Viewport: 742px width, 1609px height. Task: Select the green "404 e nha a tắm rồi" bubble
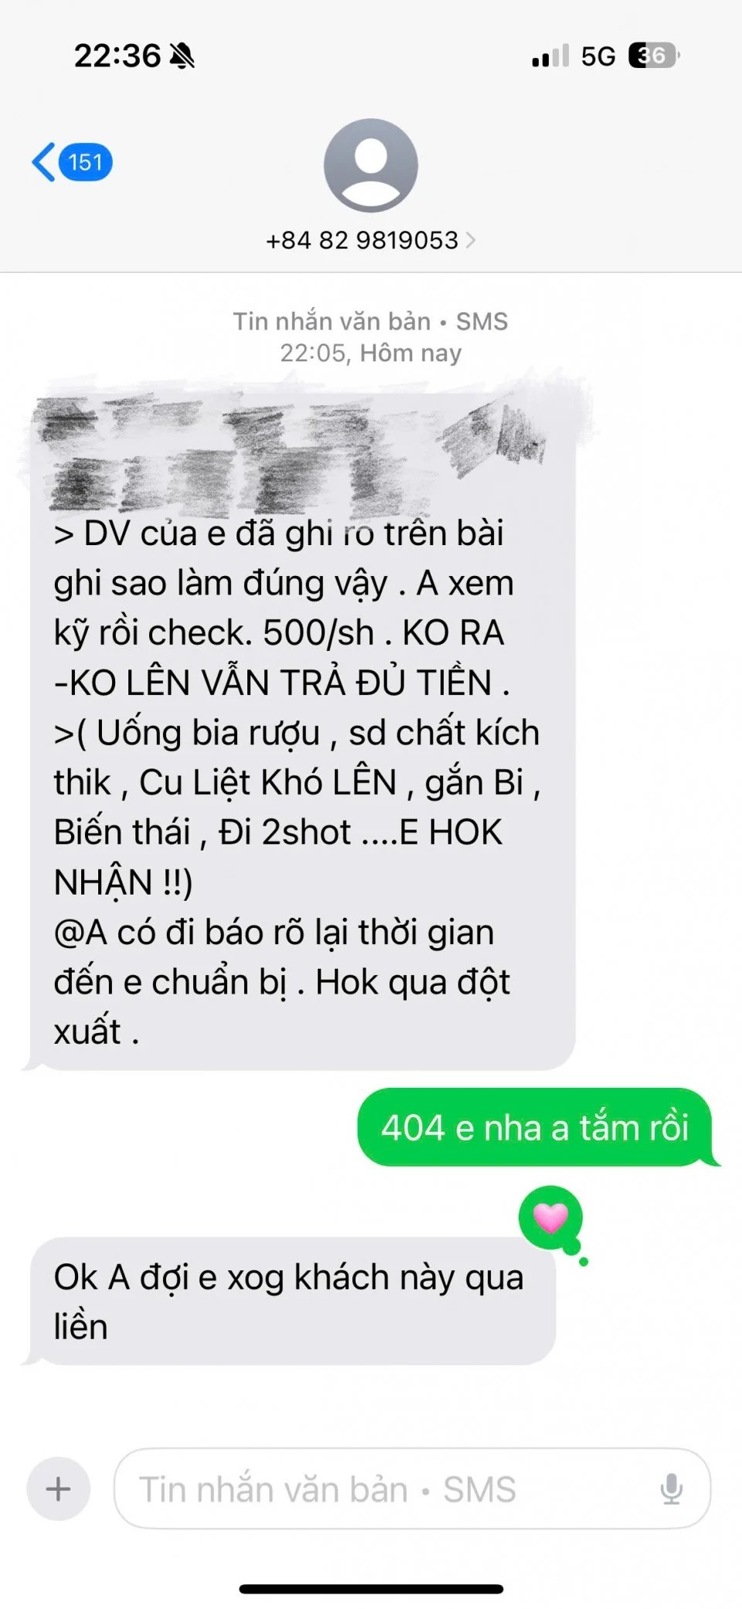pyautogui.click(x=535, y=1127)
